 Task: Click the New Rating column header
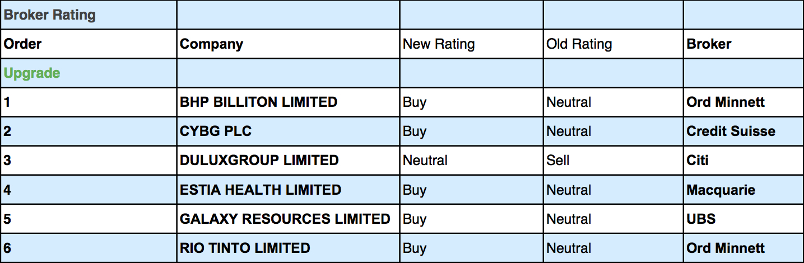point(439,44)
